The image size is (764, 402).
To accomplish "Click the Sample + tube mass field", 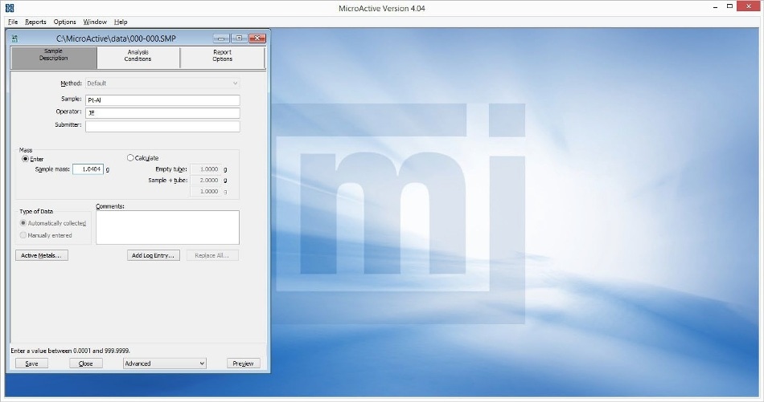I will pos(206,181).
